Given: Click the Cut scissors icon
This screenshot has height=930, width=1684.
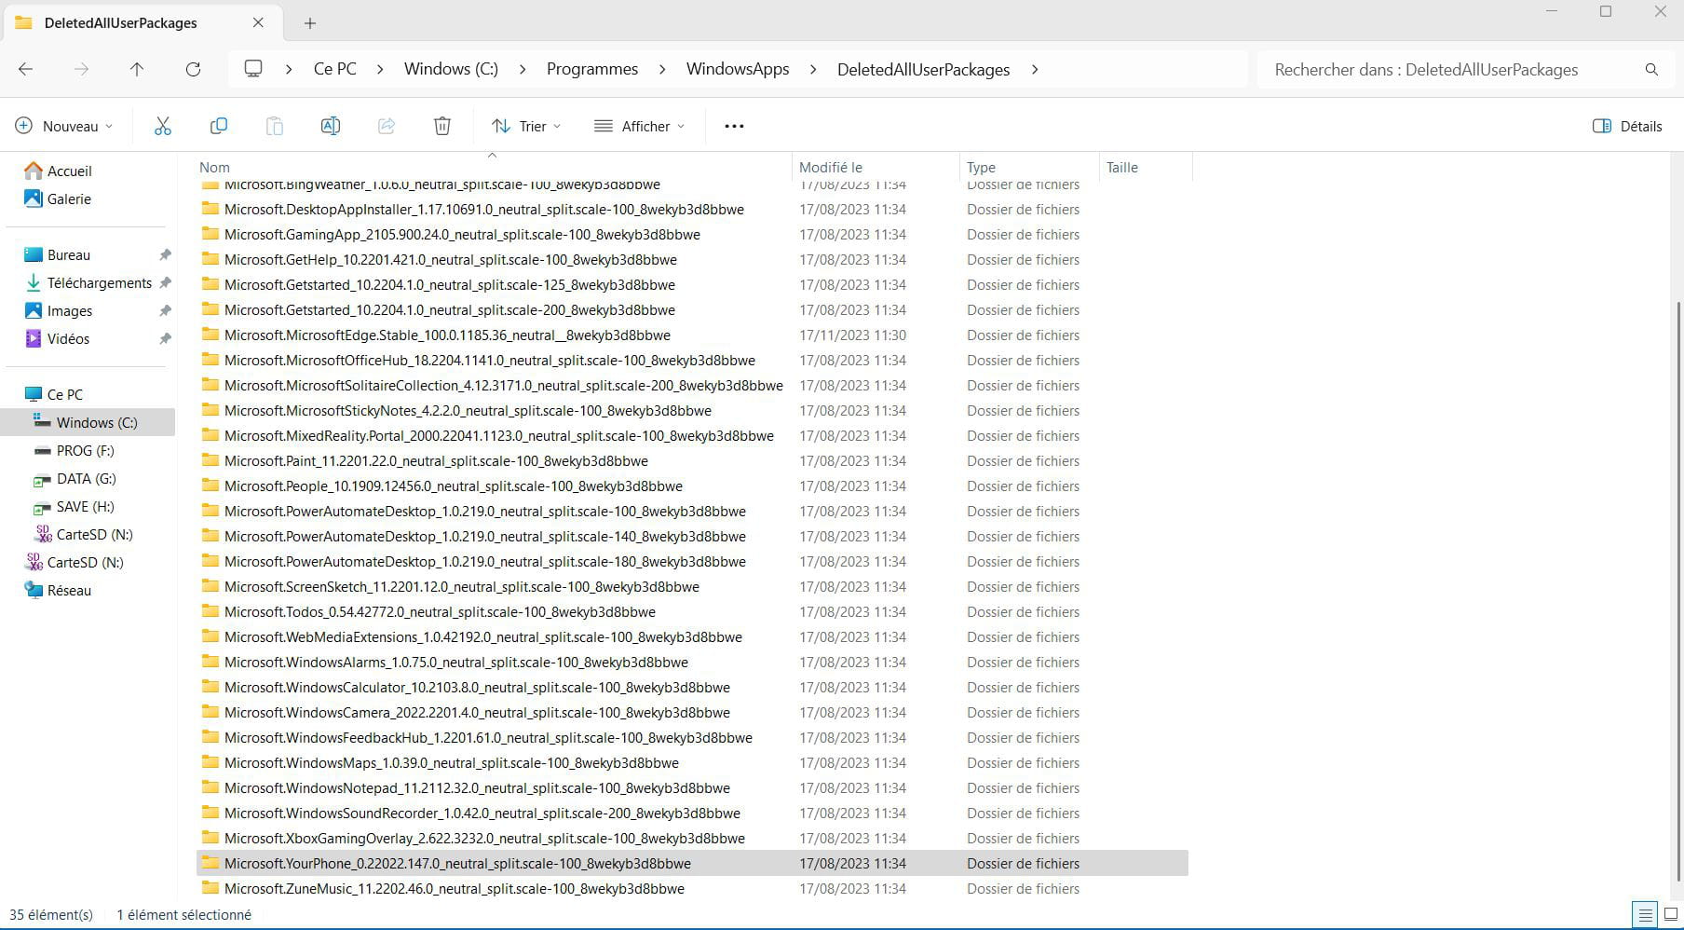Looking at the screenshot, I should click(x=163, y=126).
